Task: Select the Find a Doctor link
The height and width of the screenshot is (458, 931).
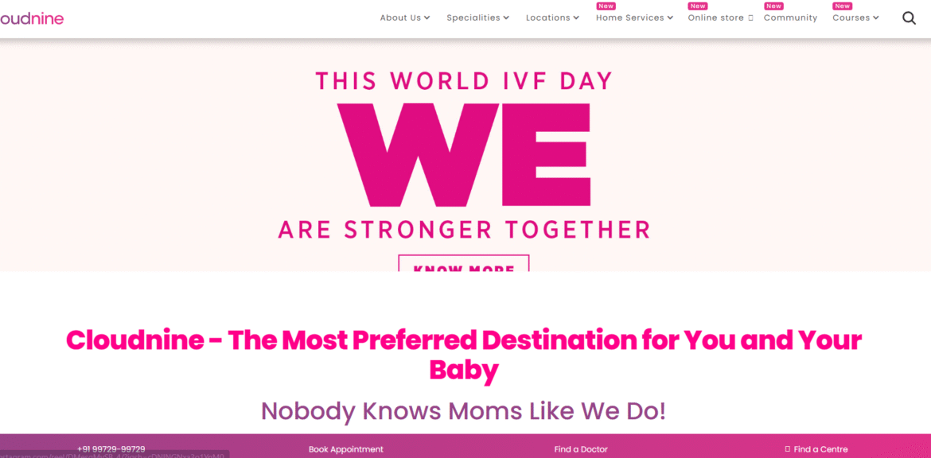Action: [581, 449]
